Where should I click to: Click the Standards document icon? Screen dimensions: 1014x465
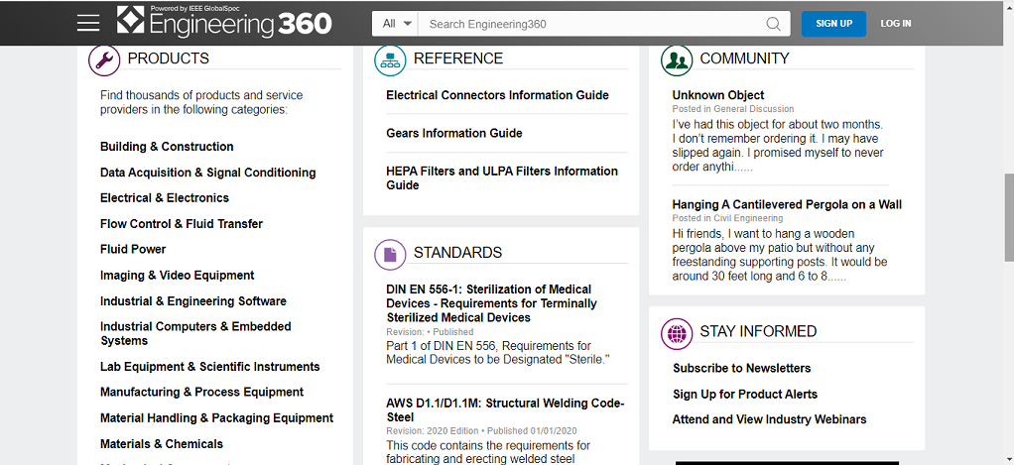[390, 255]
